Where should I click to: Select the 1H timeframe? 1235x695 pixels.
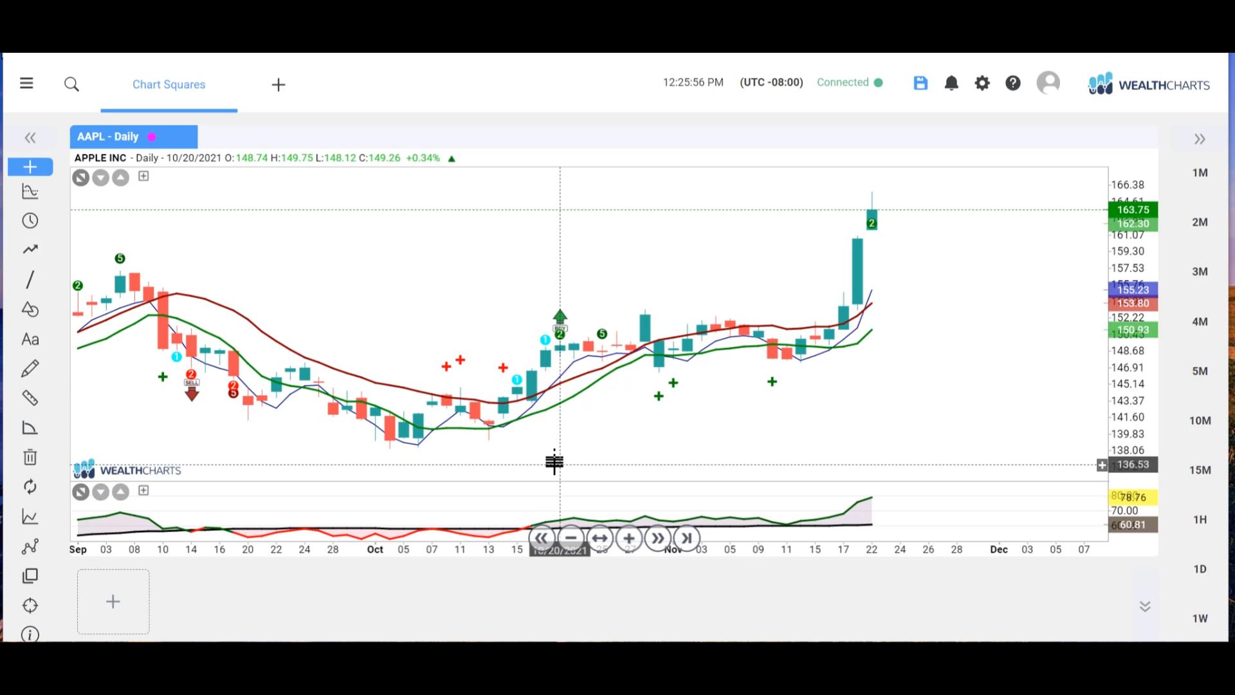point(1200,520)
